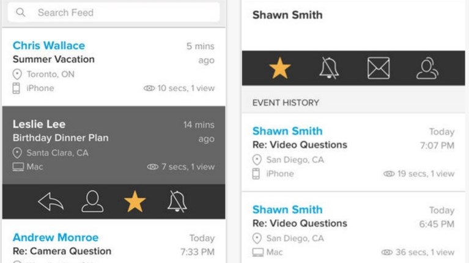Click the Toronto, ON location pin icon
The width and height of the screenshot is (469, 263).
(17, 74)
